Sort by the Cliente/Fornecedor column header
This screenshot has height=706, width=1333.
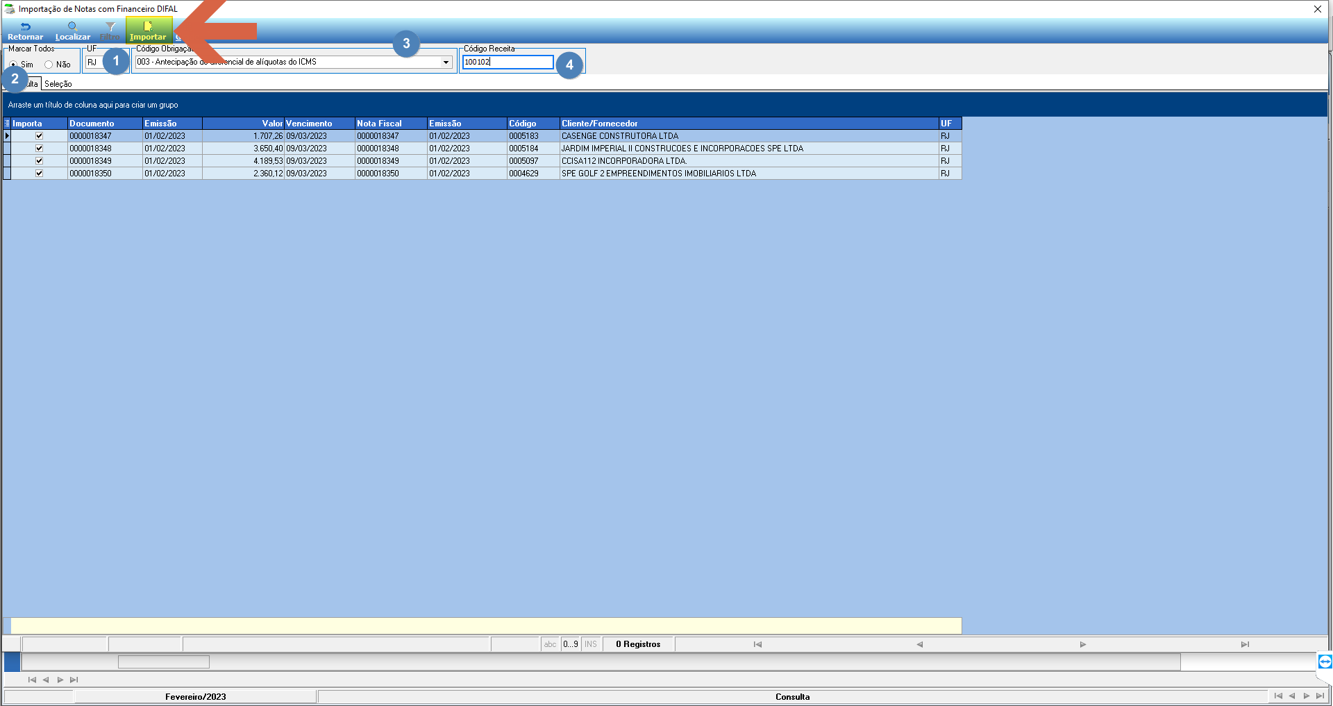[749, 124]
